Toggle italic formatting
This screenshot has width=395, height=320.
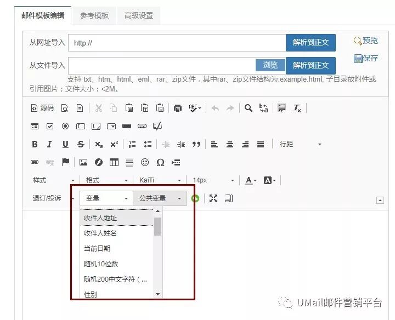click(x=49, y=144)
